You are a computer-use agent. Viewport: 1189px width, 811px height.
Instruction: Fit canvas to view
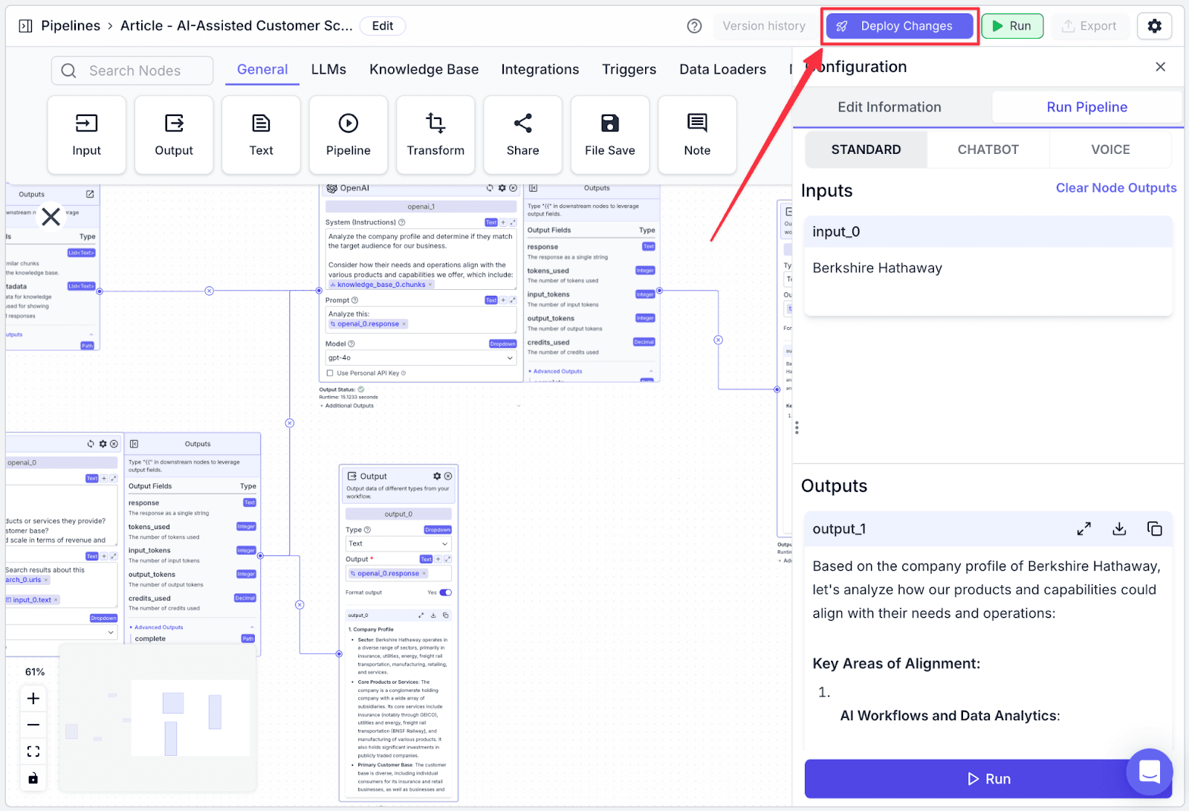point(33,752)
